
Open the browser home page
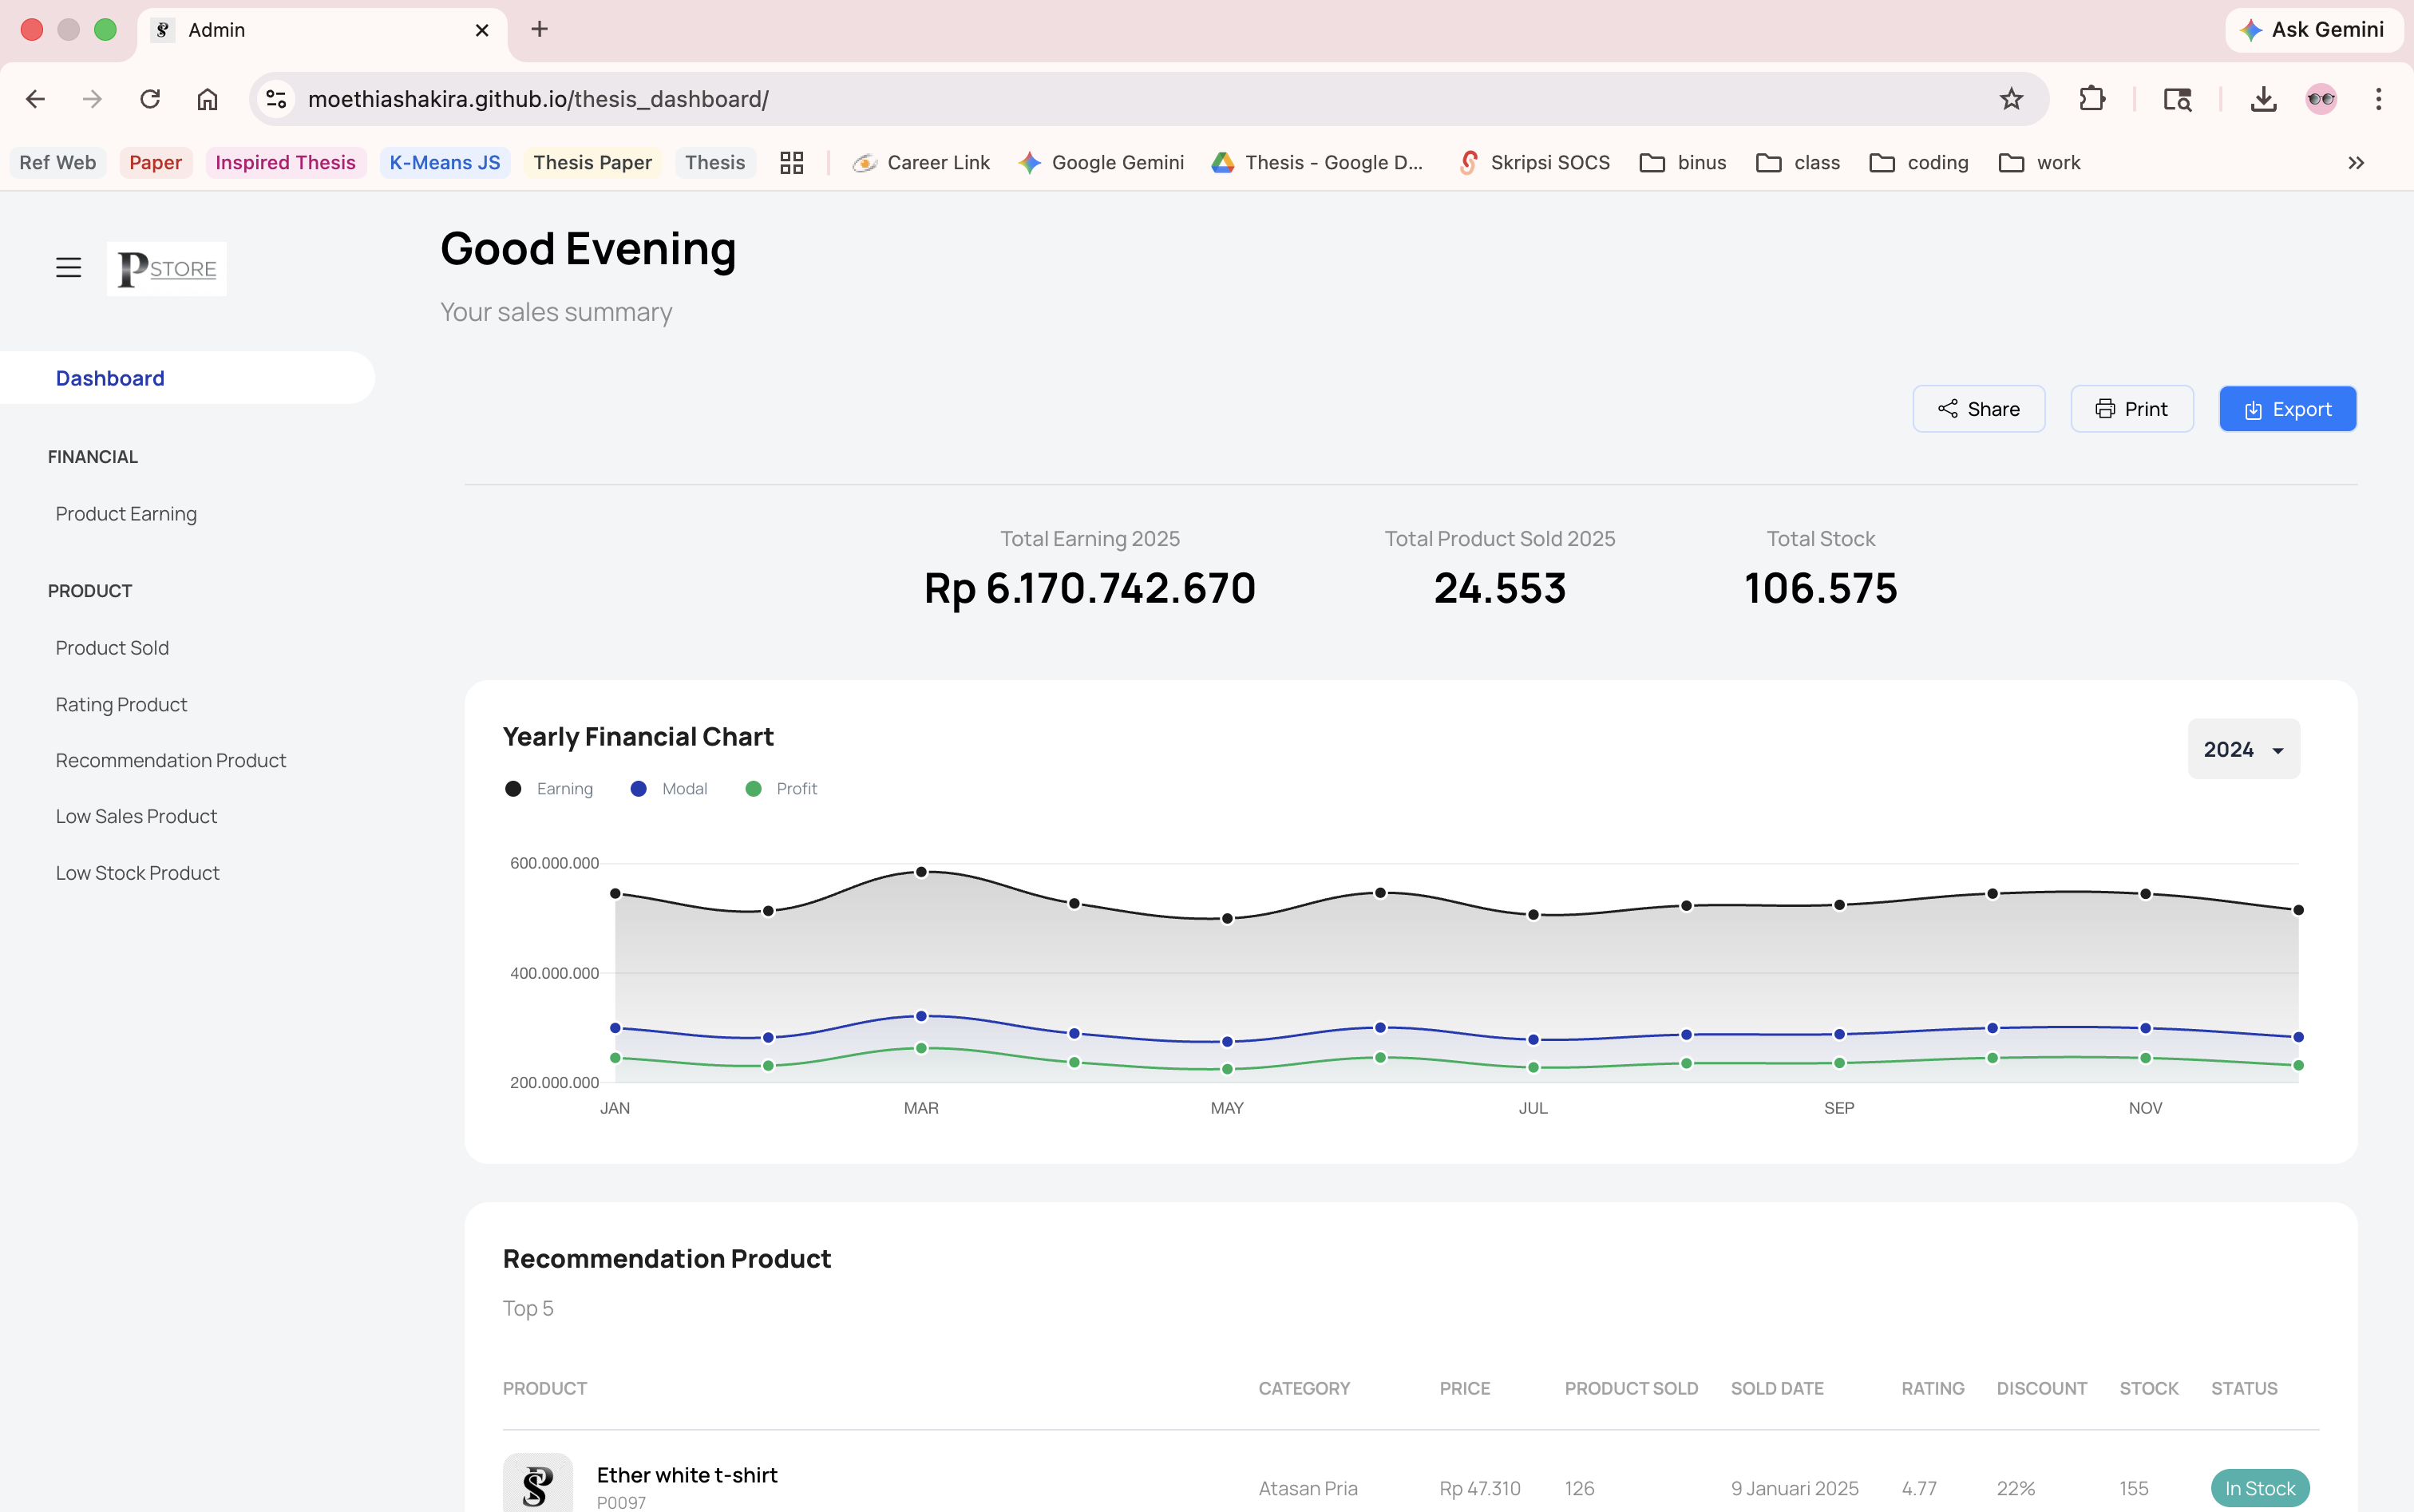tap(207, 99)
